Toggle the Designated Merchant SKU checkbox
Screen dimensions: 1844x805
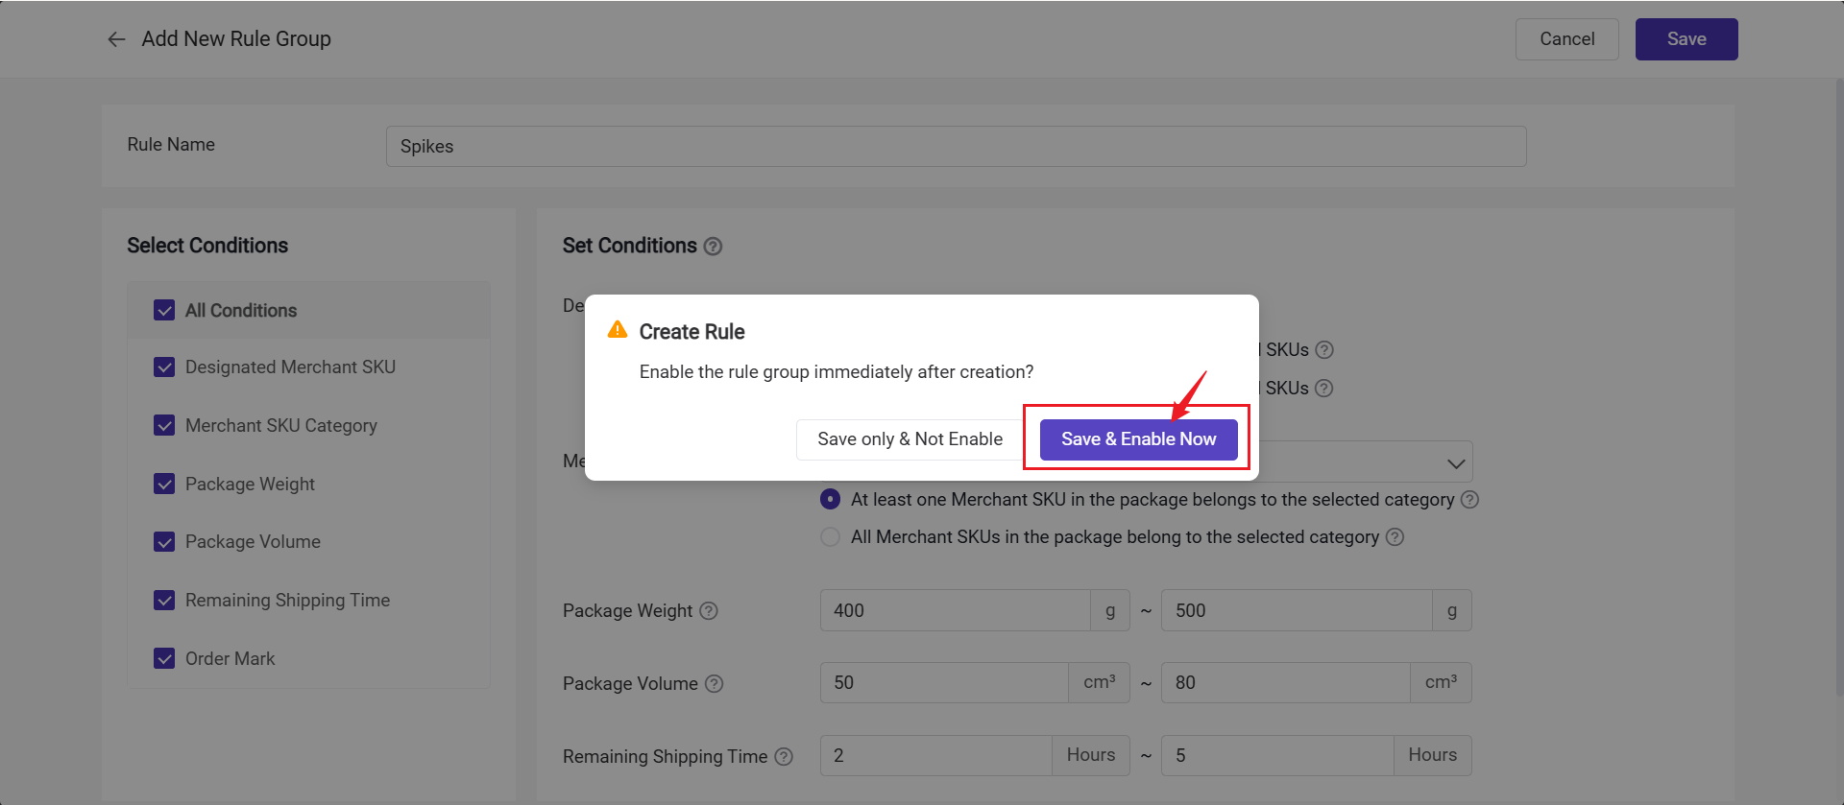(164, 367)
